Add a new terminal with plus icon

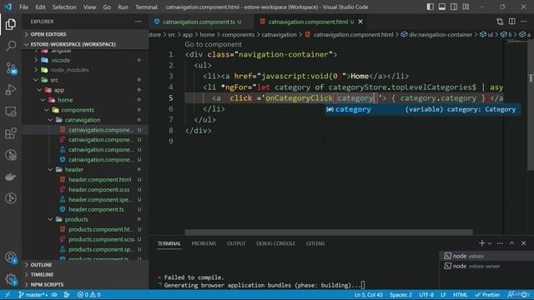(481, 243)
